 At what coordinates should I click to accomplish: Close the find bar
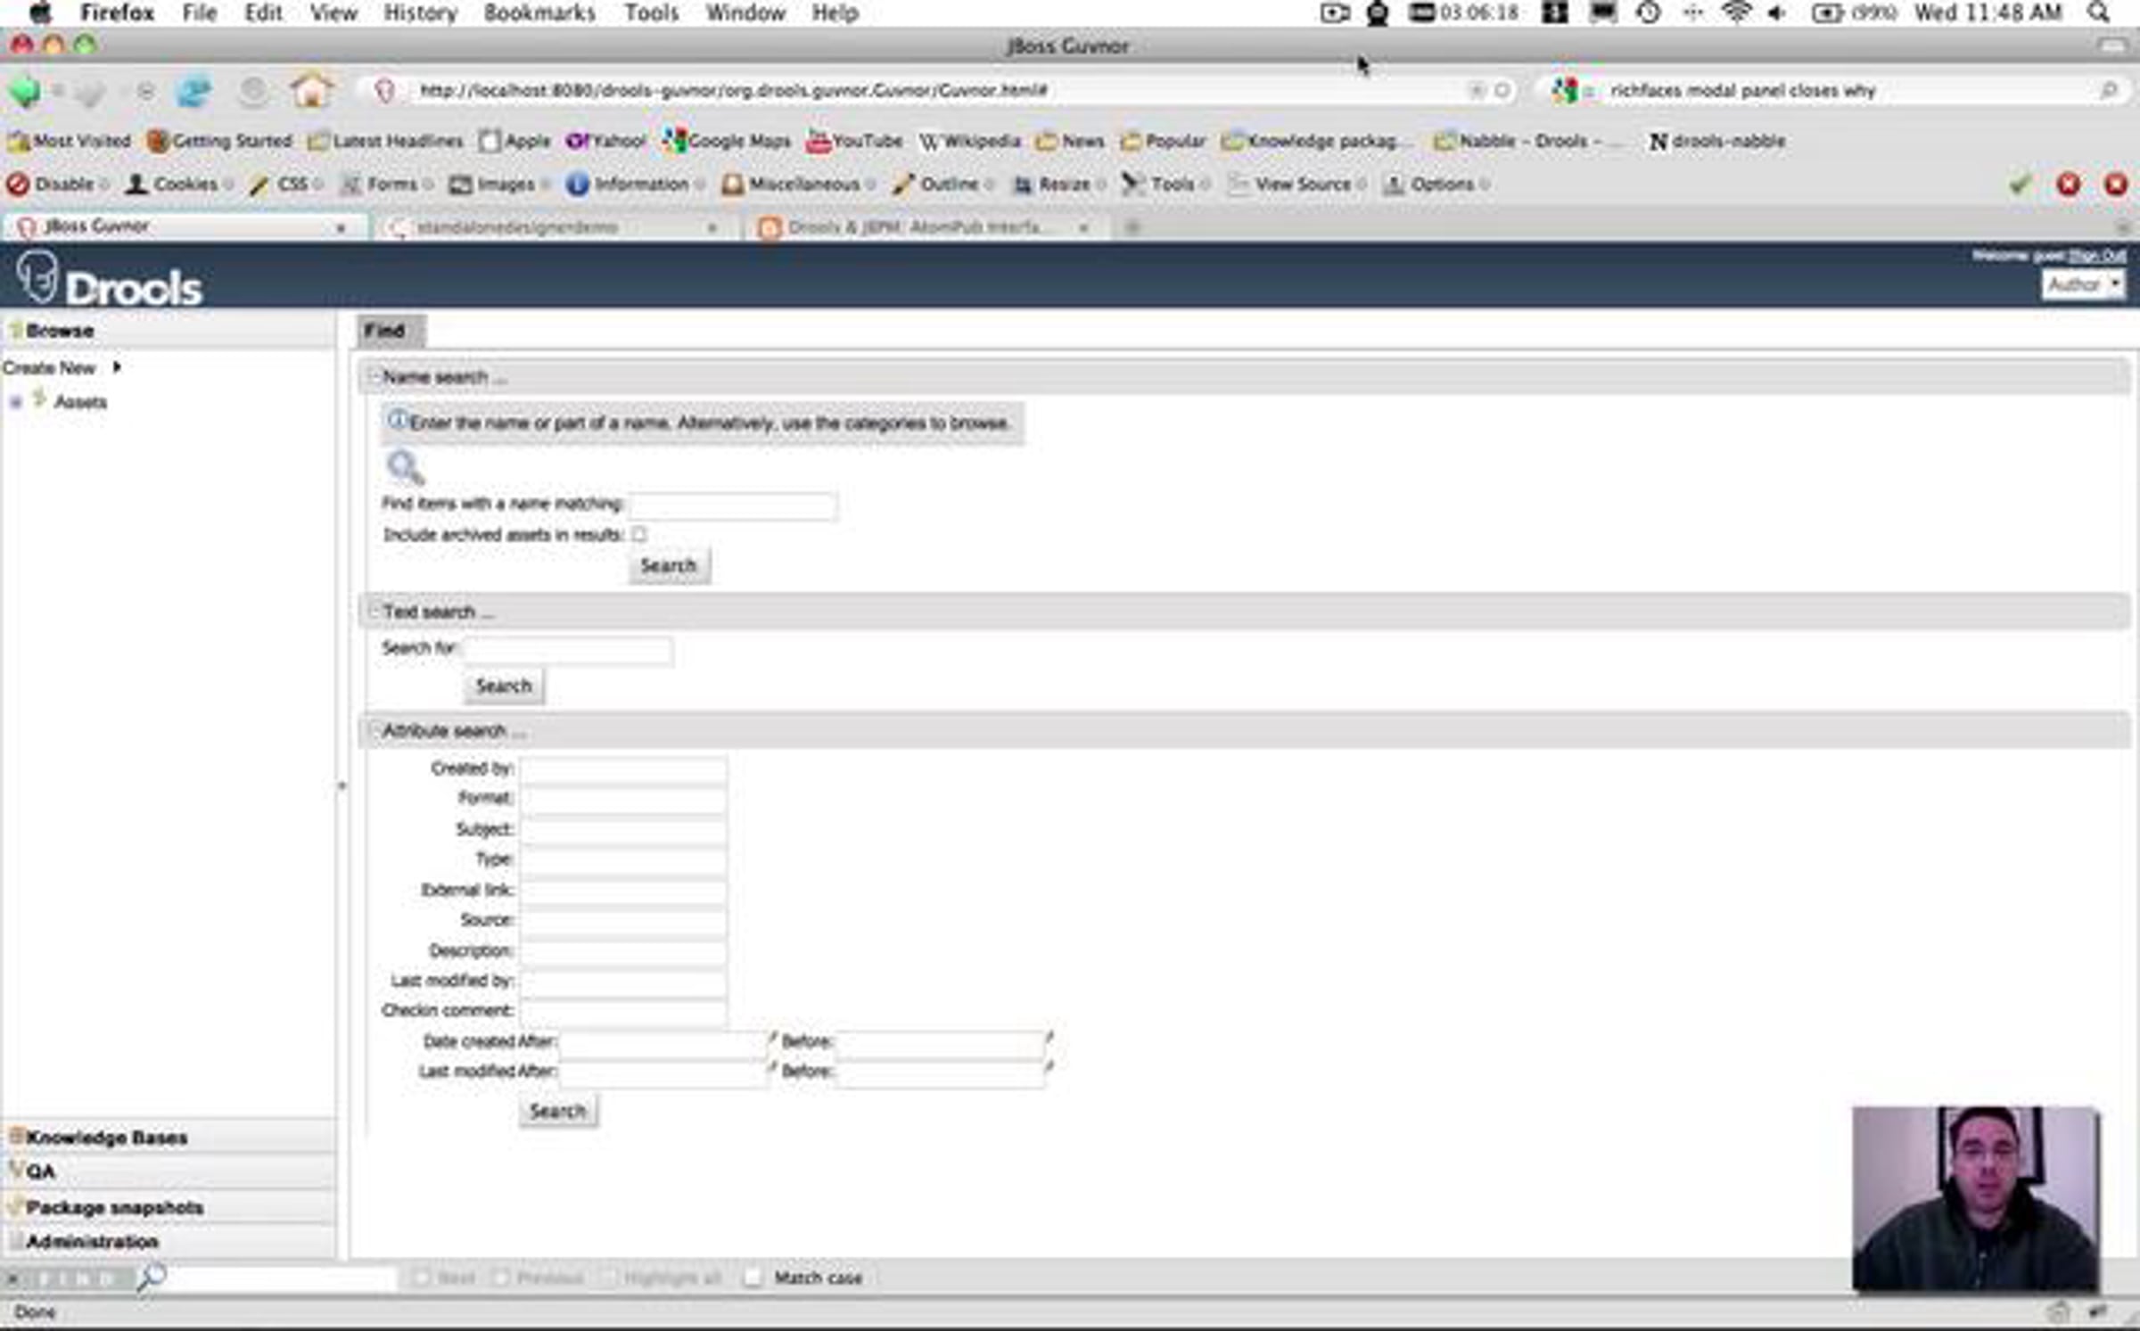12,1278
